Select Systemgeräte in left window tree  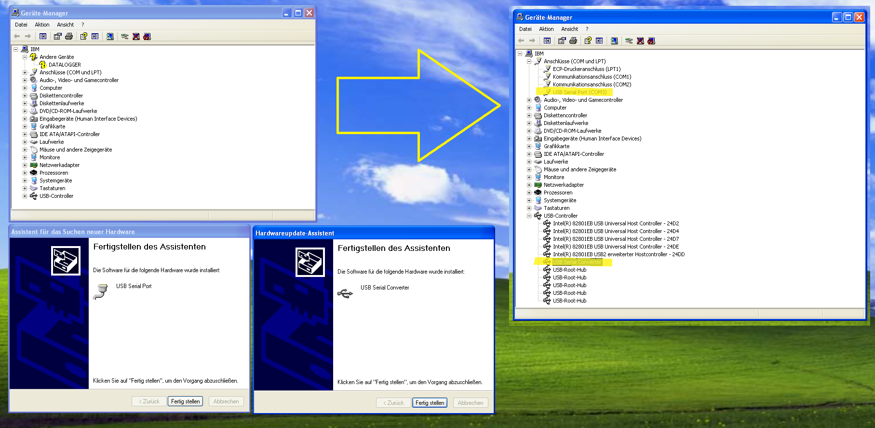55,180
